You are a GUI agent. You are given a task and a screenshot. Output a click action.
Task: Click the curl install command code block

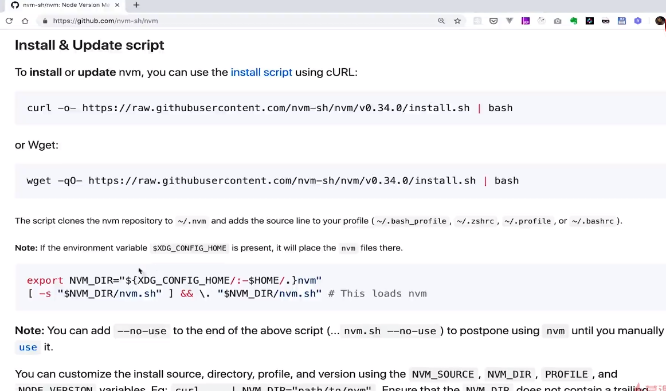pos(340,108)
